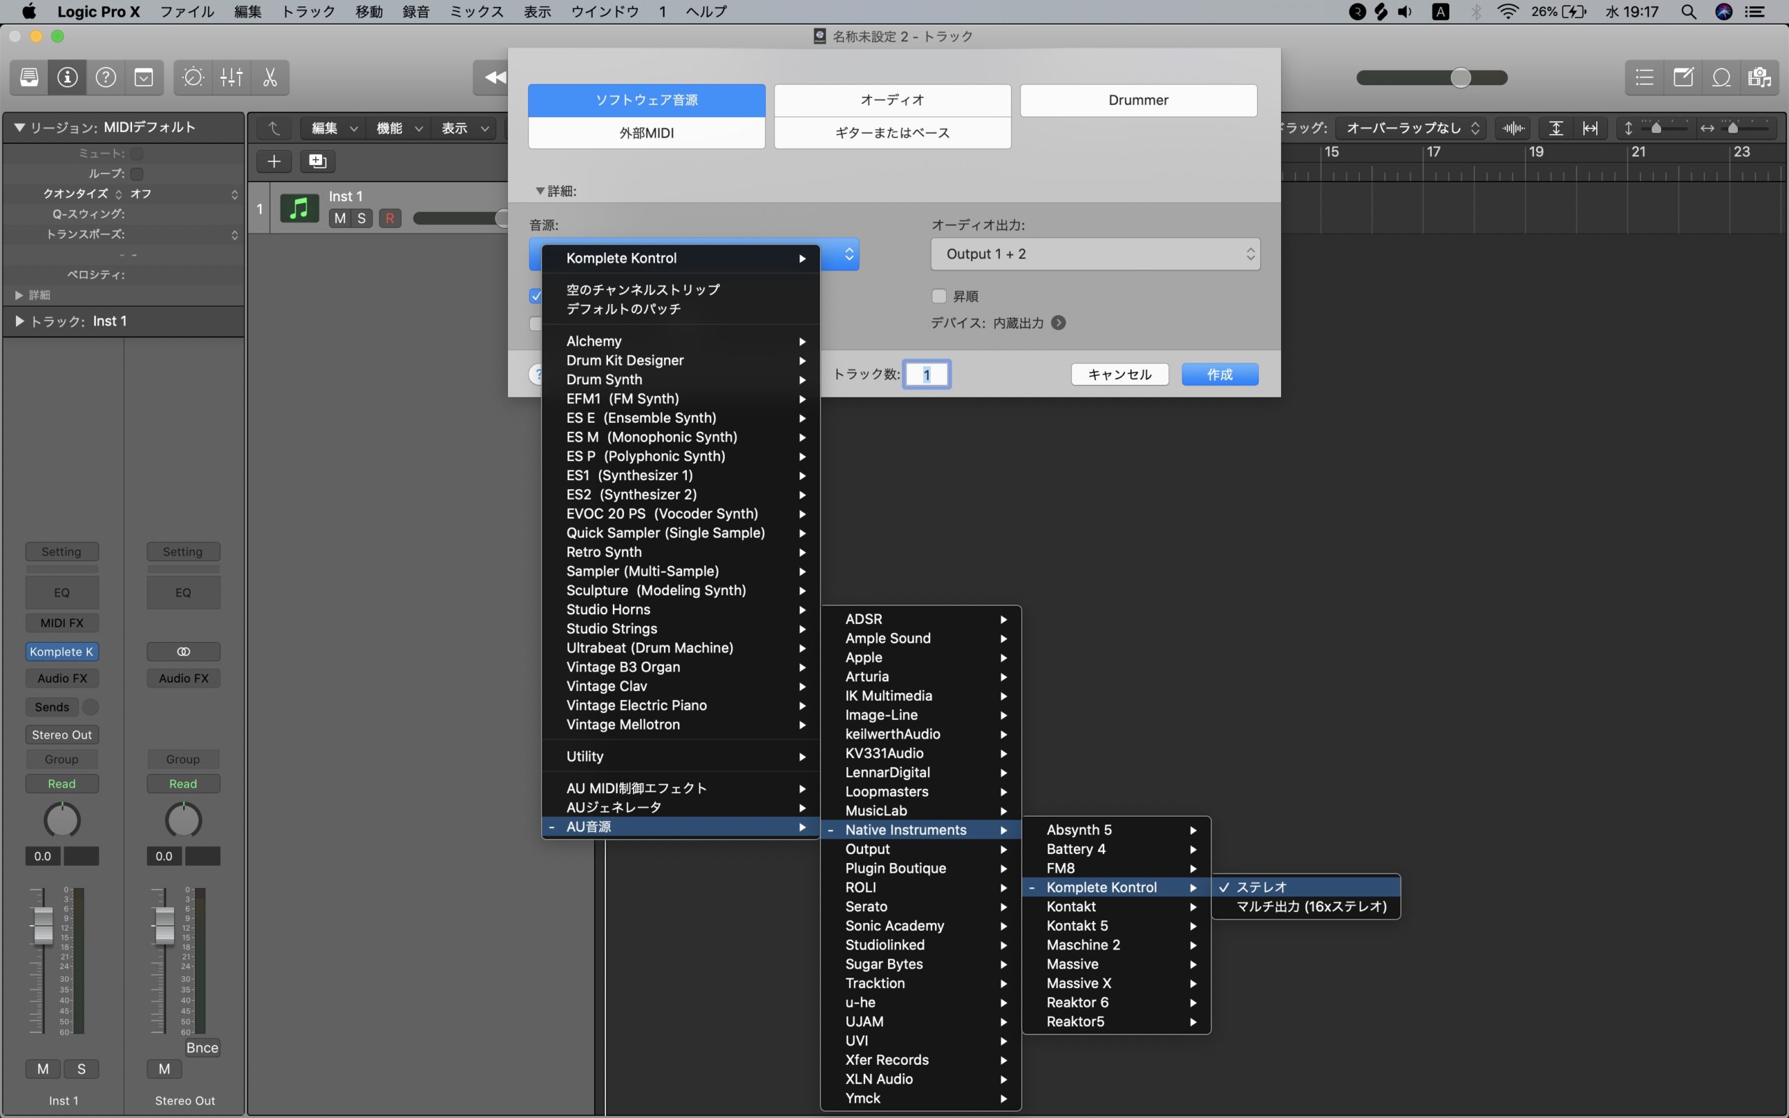The height and width of the screenshot is (1118, 1789).
Task: Collapse the 詳細 disclosure triangle in dialog
Action: [539, 191]
